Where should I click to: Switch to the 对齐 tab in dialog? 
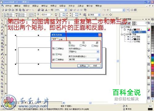(x=55, y=39)
